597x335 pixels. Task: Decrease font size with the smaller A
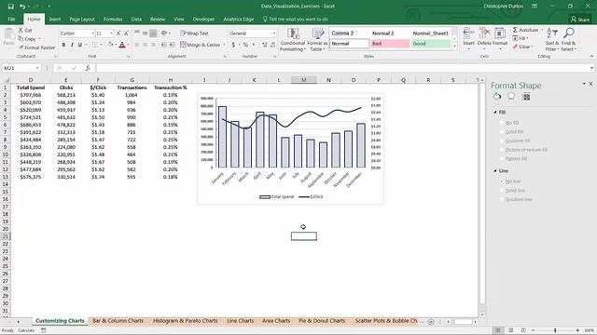[127, 33]
